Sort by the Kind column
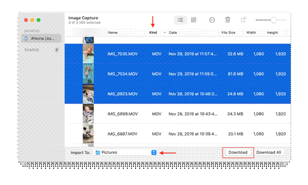Viewport: 308px width, 185px height. tap(153, 33)
